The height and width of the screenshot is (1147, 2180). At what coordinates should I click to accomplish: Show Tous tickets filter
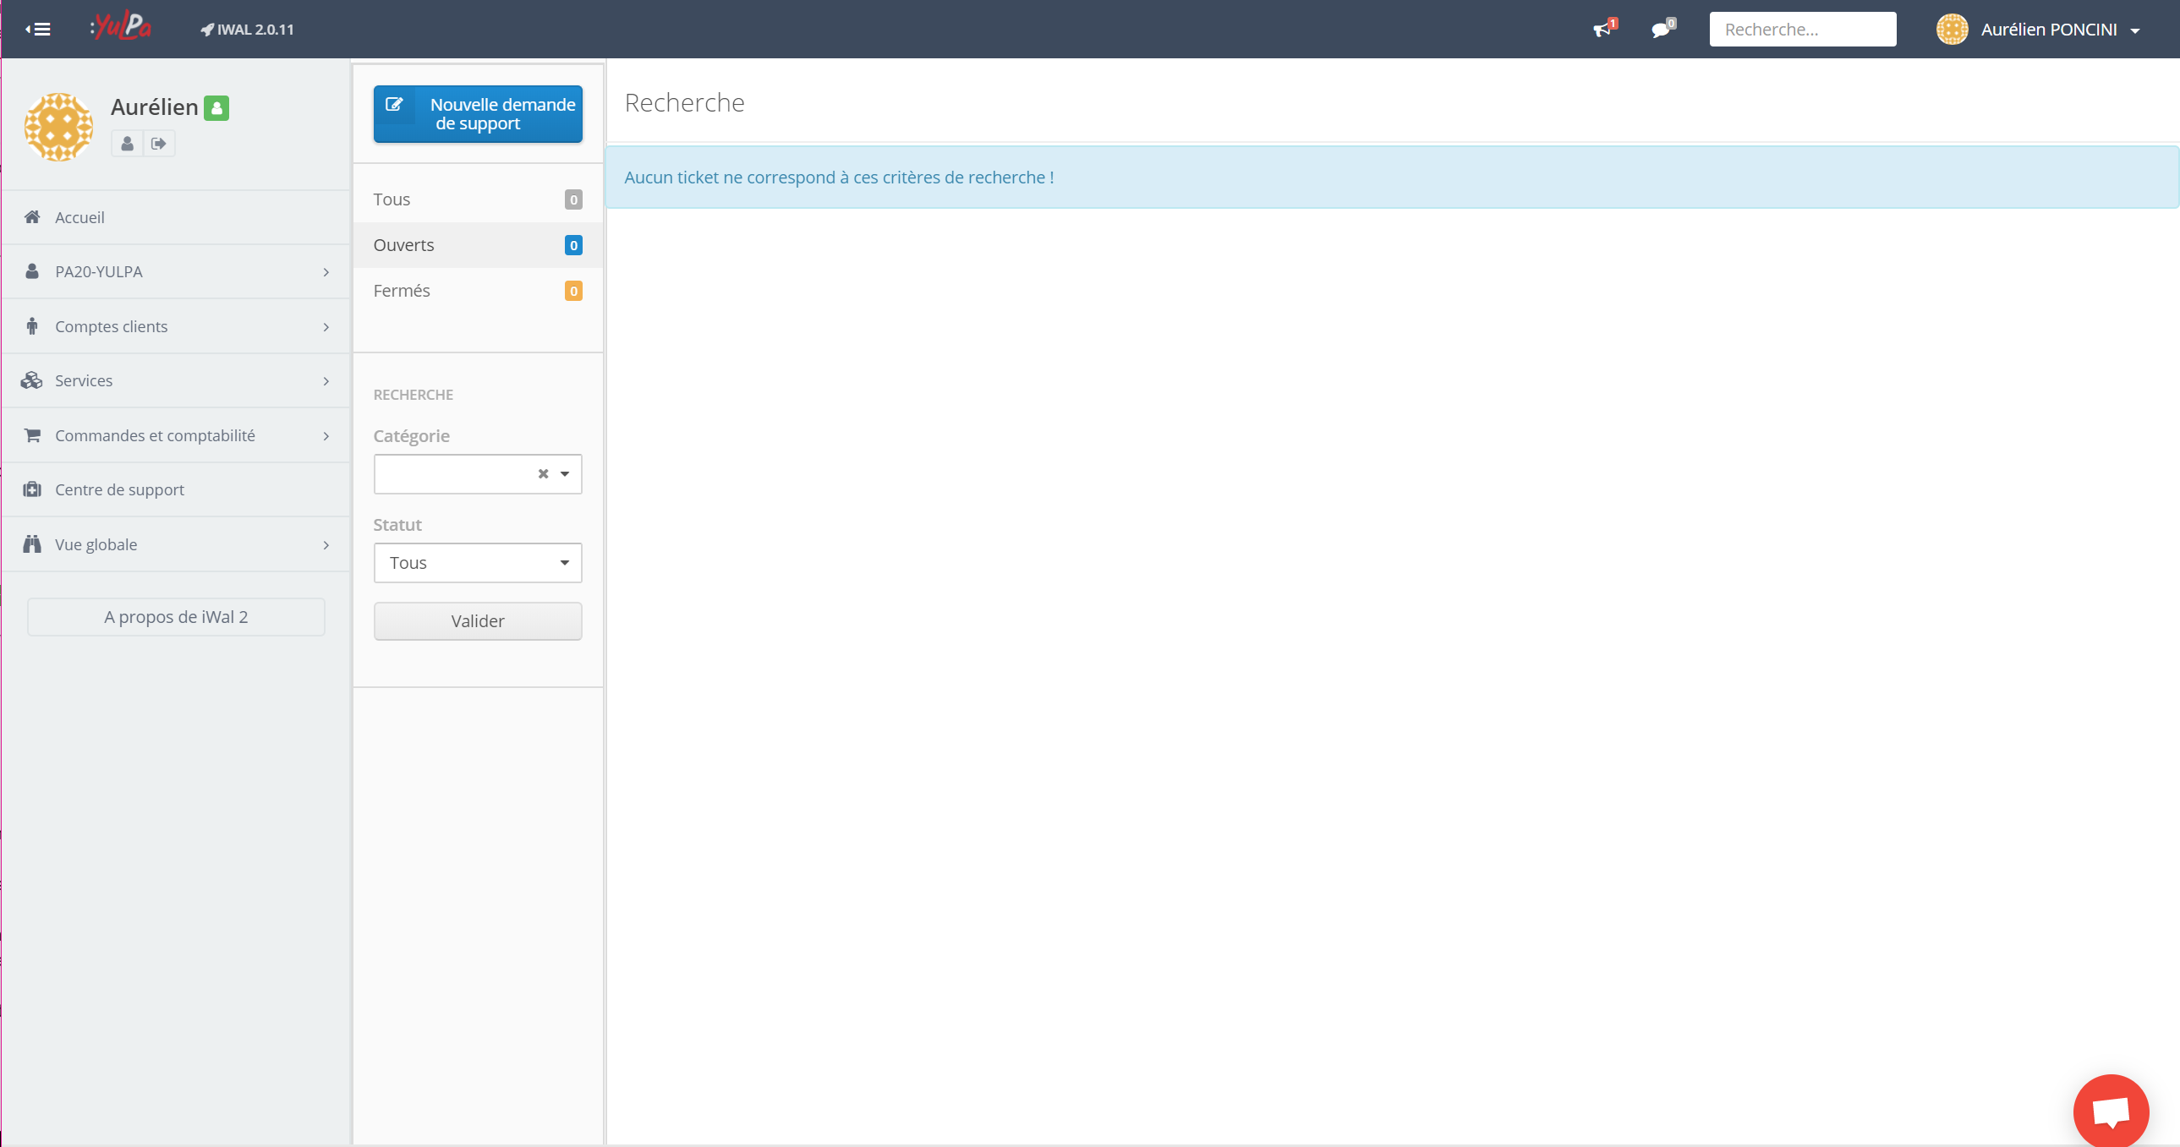point(478,199)
